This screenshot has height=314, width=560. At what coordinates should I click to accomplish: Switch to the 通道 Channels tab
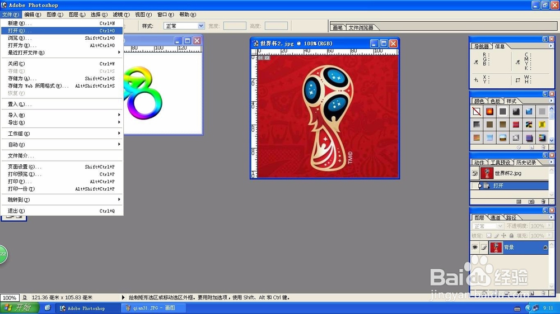[496, 217]
